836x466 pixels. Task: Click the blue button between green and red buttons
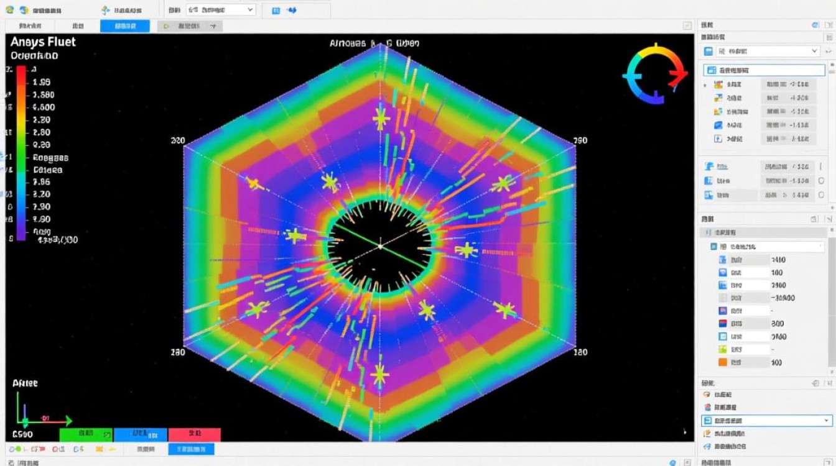[141, 434]
